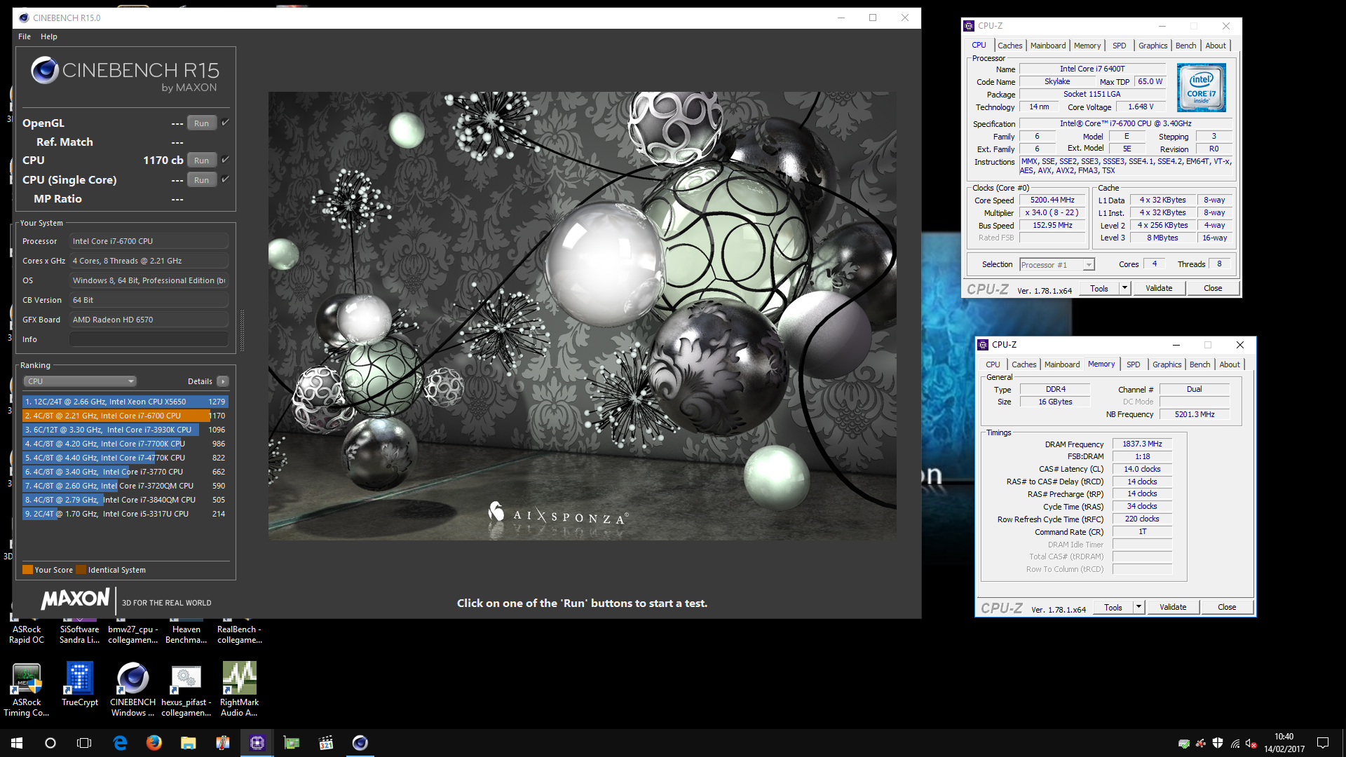Open the Processor #1 selection dropdown

coord(1057,264)
